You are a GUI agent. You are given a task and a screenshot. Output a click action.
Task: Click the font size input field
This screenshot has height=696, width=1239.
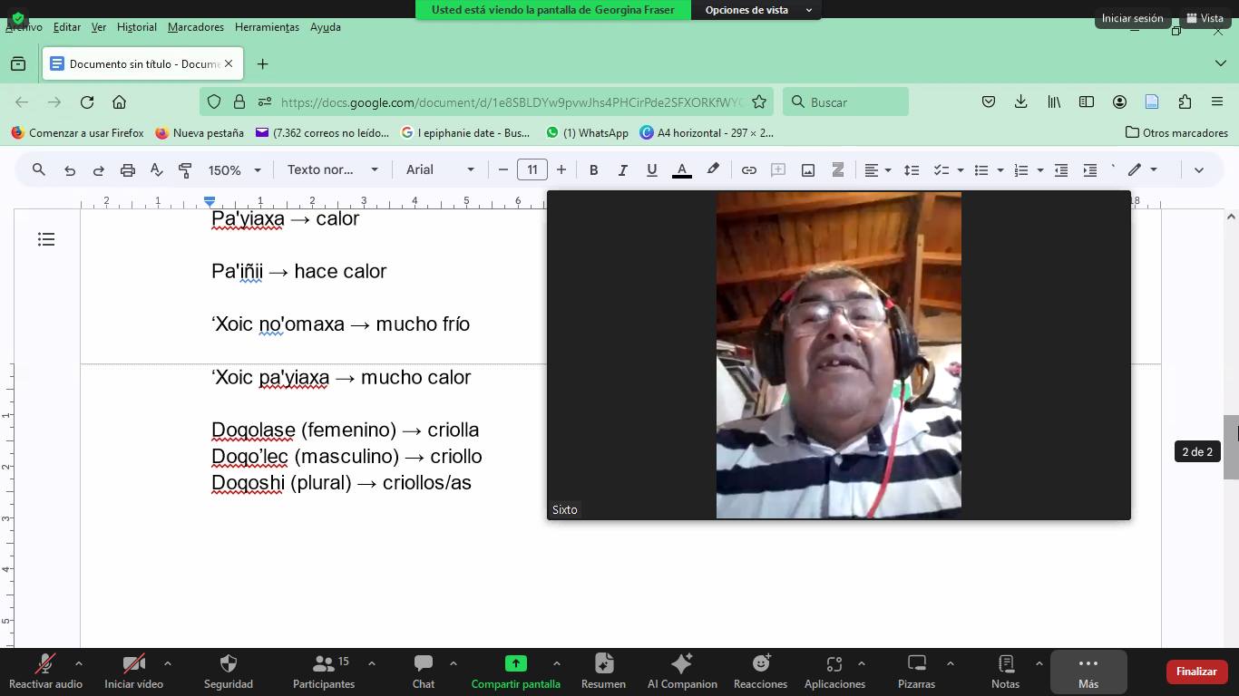532,170
